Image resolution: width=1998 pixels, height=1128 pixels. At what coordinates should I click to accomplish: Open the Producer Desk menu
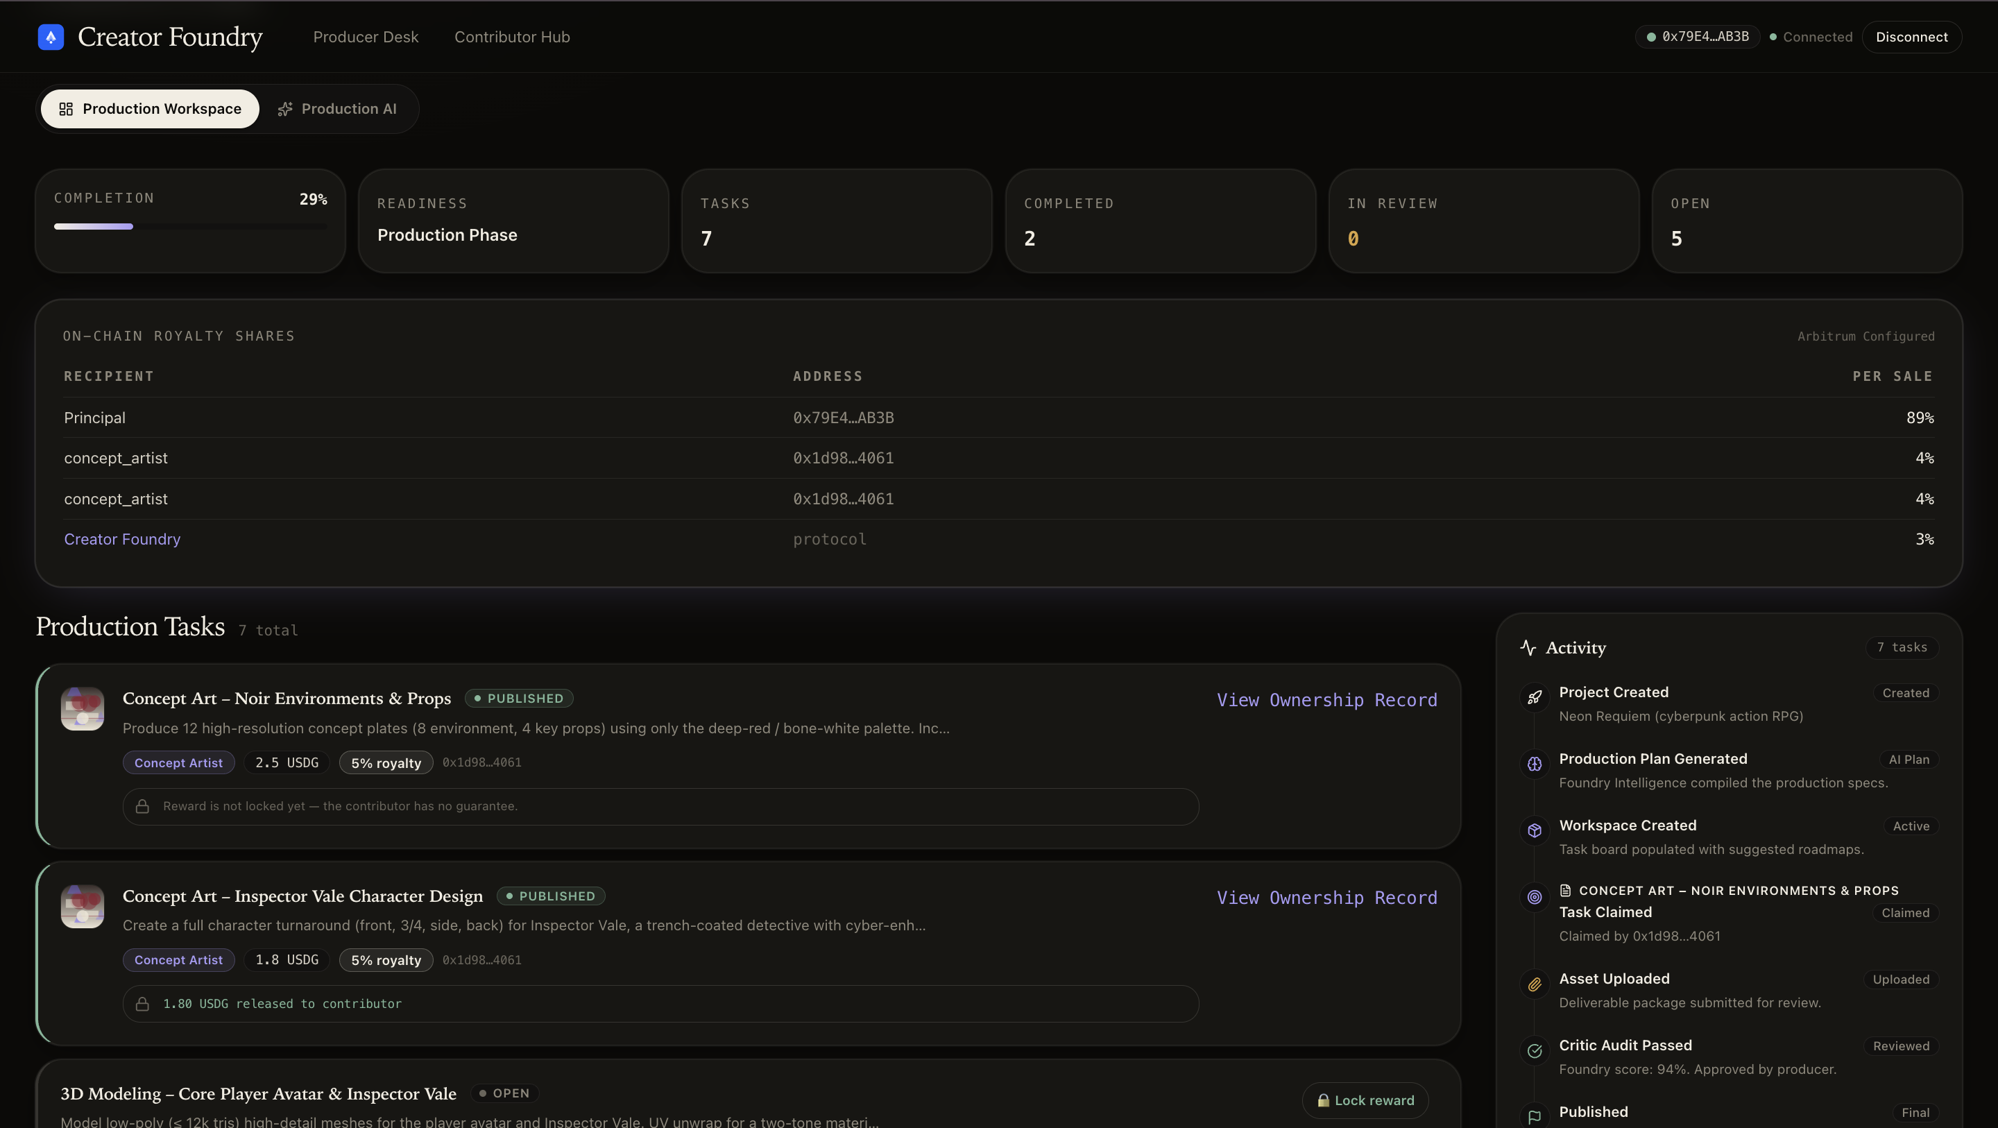(x=366, y=37)
